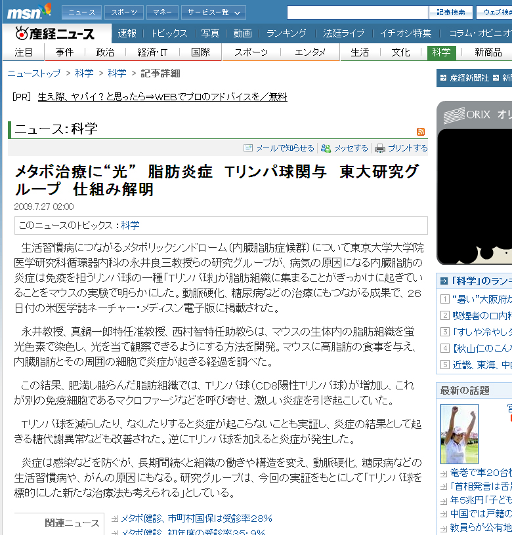
Task: Click the envelope icon beside メールで知らせる
Action: click(248, 148)
